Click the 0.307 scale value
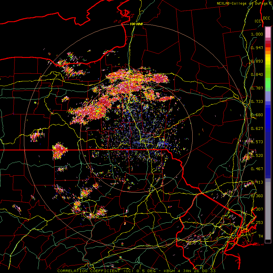The height and width of the screenshot is (273, 273). click(x=257, y=209)
